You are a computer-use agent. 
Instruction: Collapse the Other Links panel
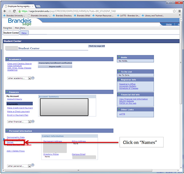[x=119, y=109]
